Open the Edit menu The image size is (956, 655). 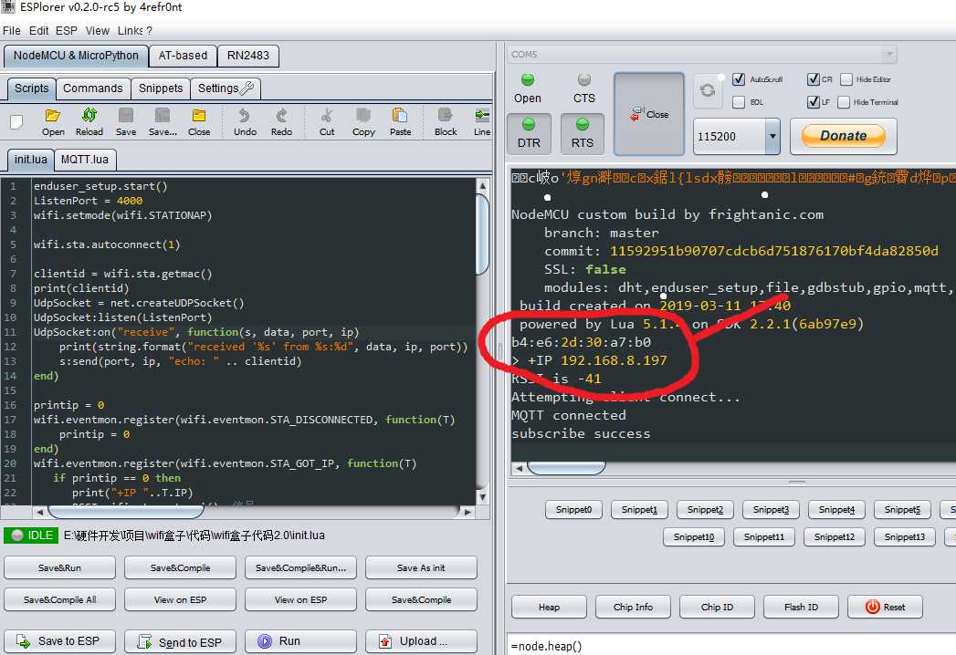click(x=38, y=30)
